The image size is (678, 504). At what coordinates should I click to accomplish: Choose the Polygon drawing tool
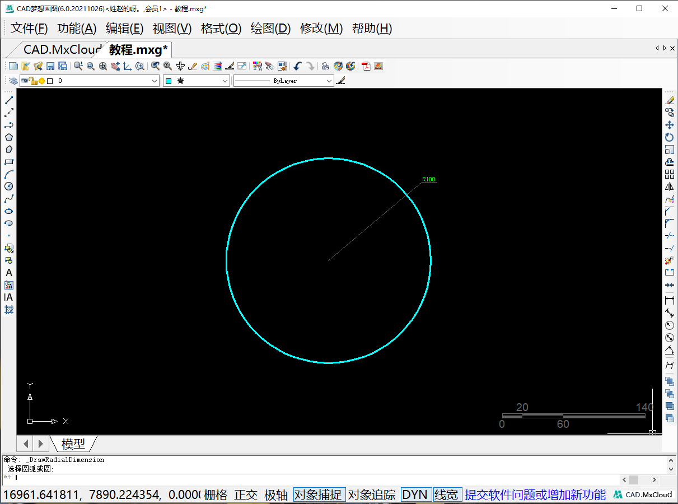tap(9, 137)
